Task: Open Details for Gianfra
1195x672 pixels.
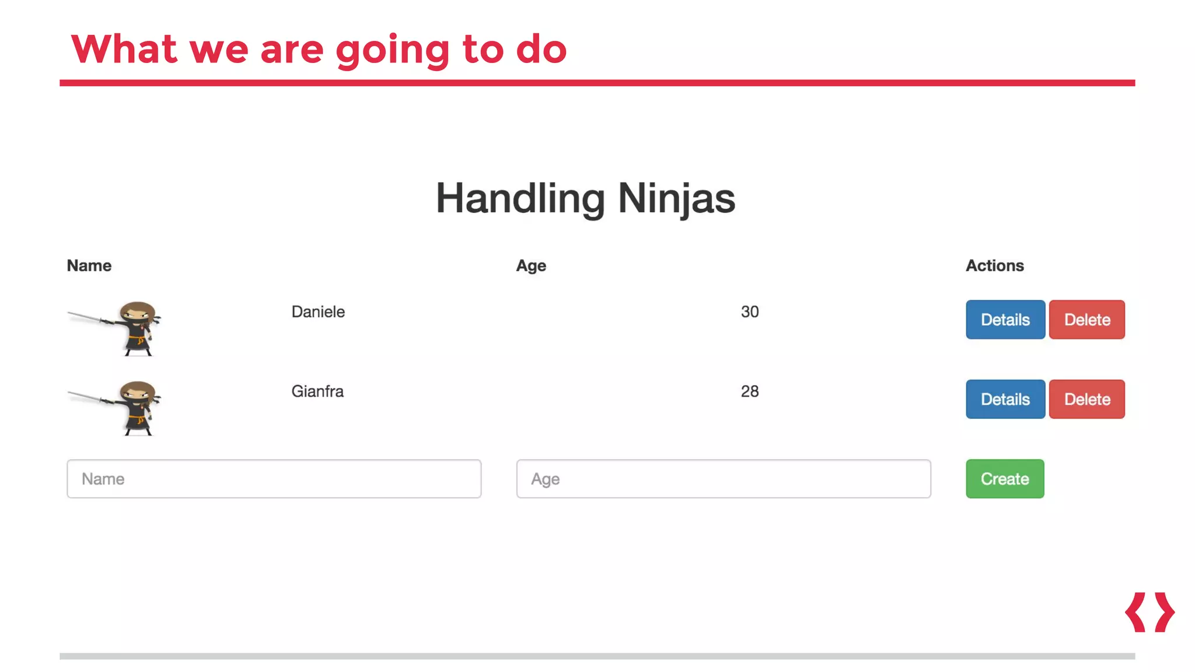Action: click(x=1005, y=400)
